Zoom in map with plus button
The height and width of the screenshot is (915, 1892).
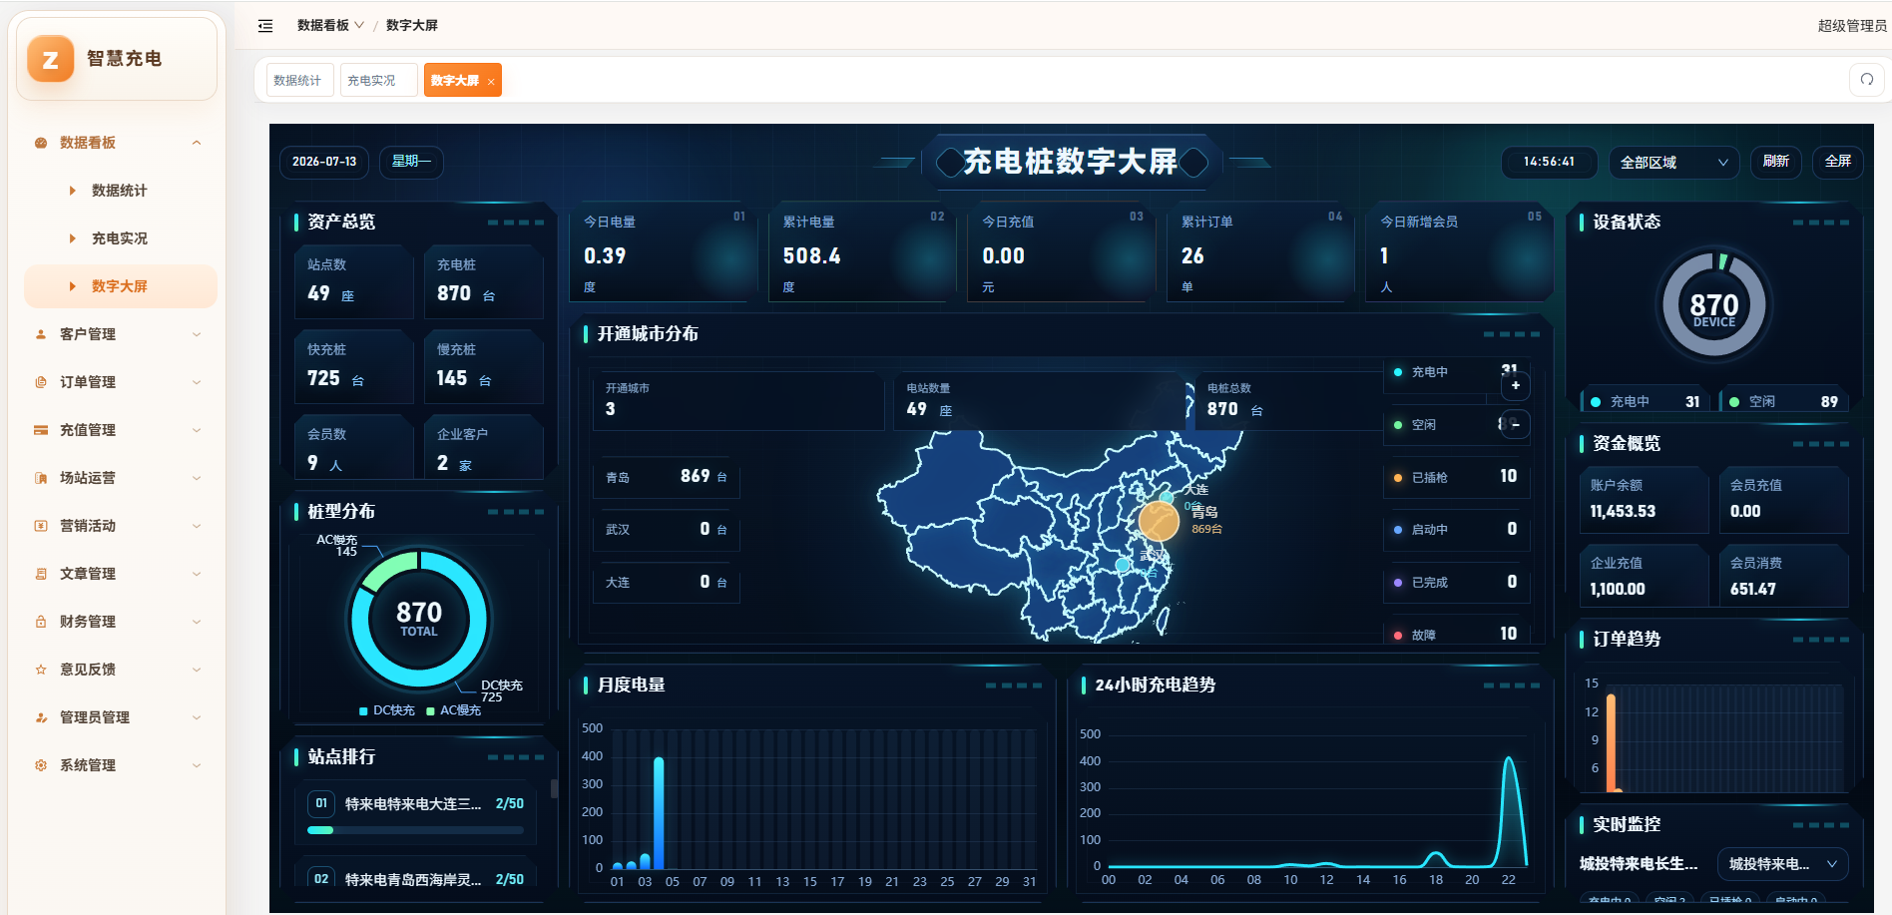(x=1516, y=385)
